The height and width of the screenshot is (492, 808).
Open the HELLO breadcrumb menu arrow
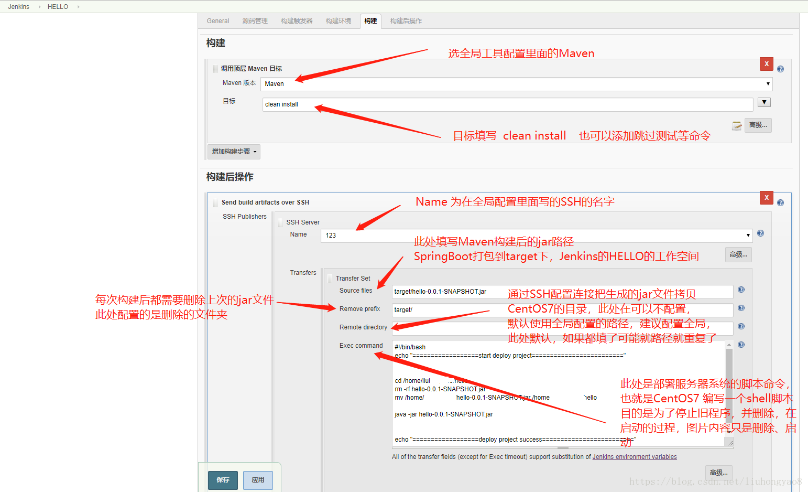(x=78, y=7)
